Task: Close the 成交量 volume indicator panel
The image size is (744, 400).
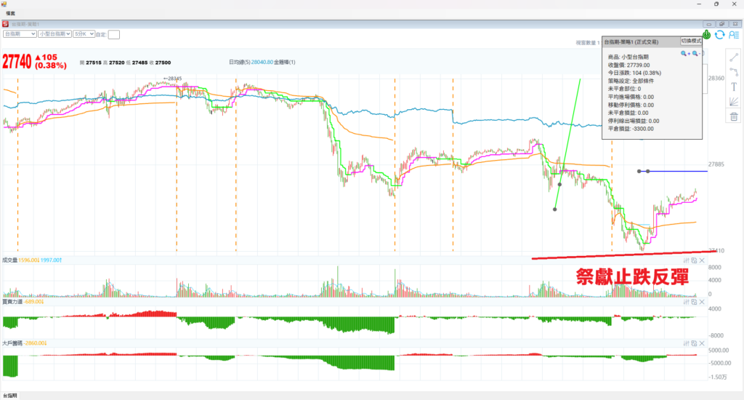Action: coord(703,260)
